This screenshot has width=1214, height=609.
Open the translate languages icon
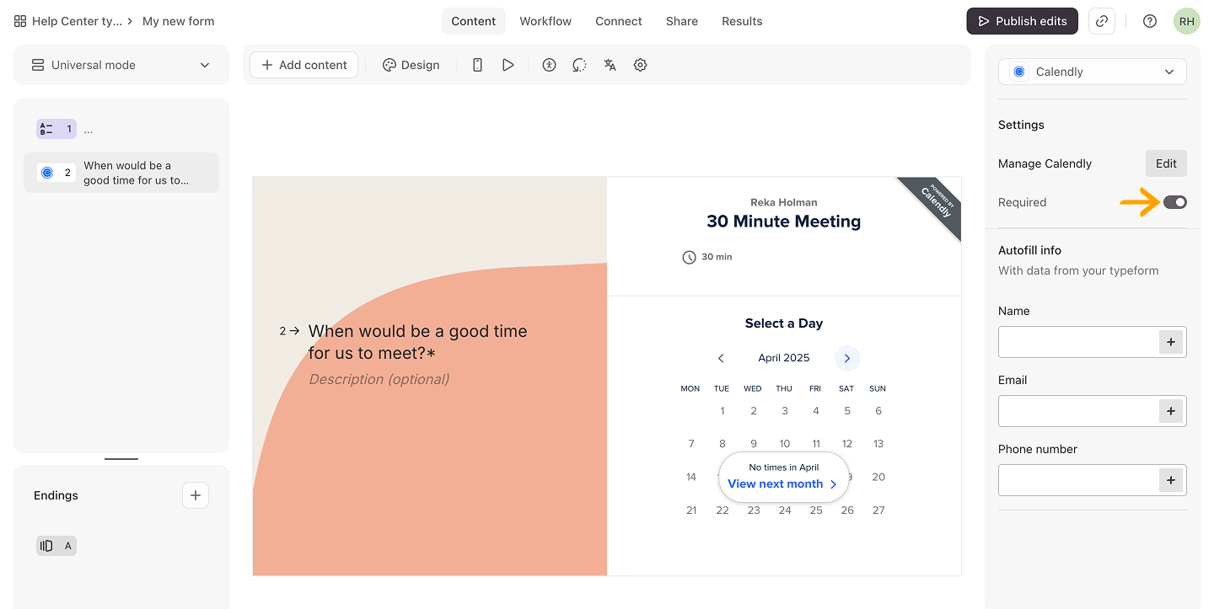(x=610, y=65)
